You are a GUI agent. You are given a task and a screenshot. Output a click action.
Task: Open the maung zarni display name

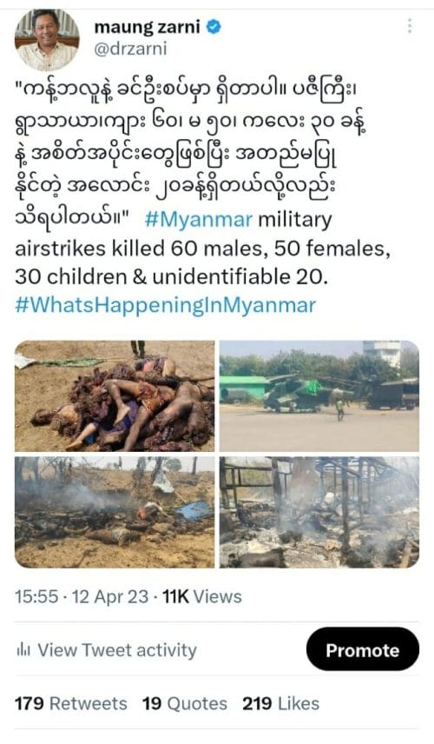click(x=148, y=27)
